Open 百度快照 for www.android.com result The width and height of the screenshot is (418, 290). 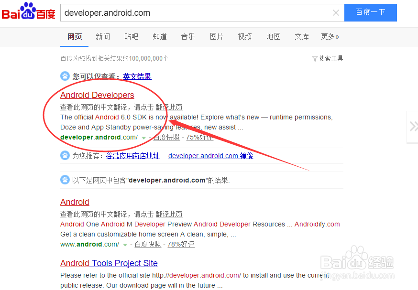point(148,244)
